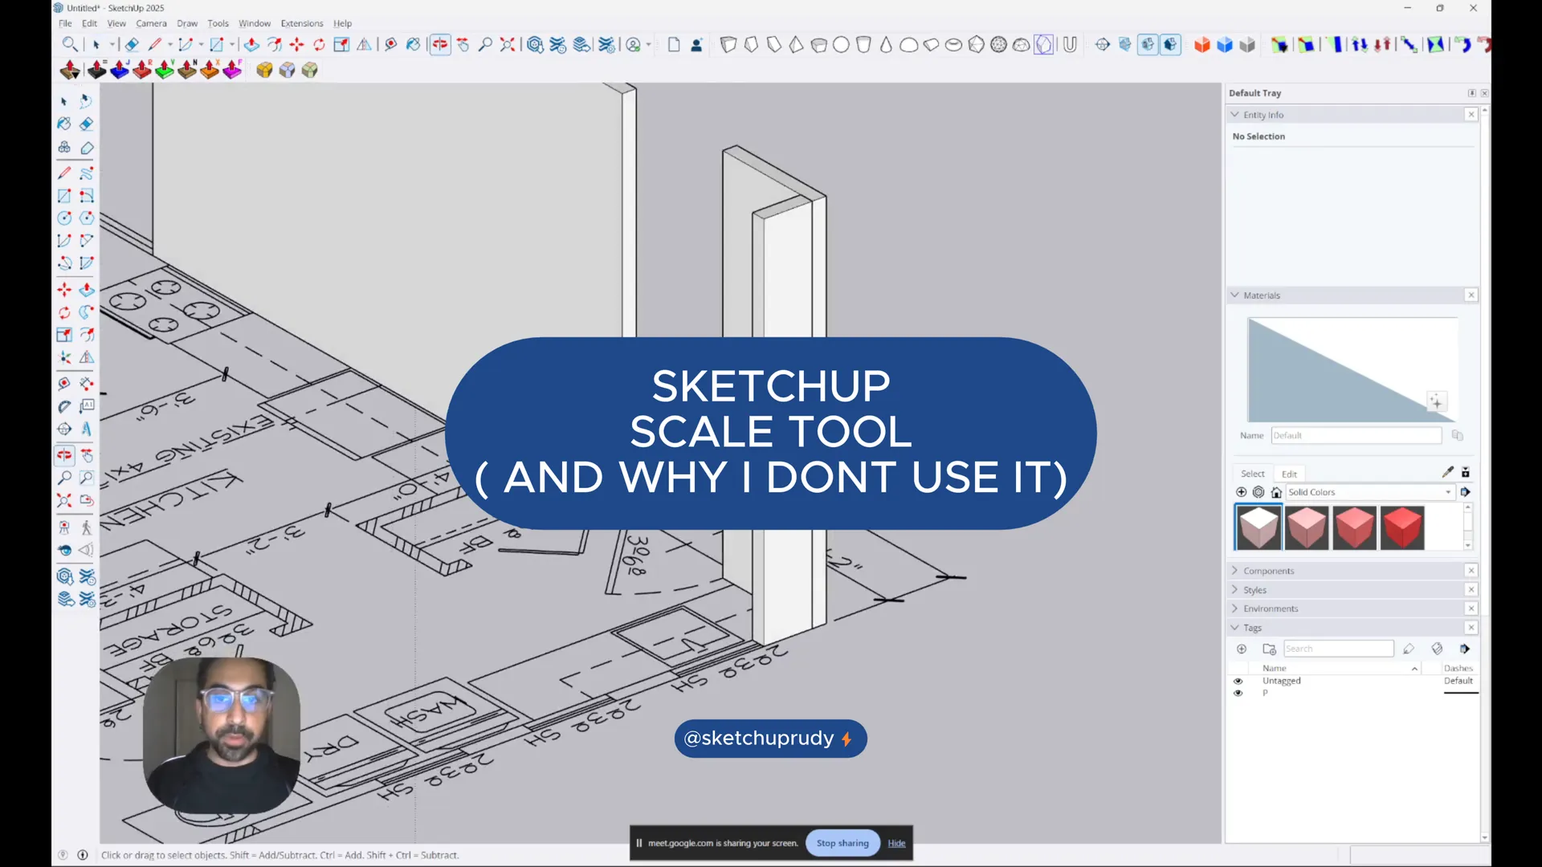The image size is (1542, 867).
Task: Pick the Paint Bucket tool
Action: [x=64, y=124]
